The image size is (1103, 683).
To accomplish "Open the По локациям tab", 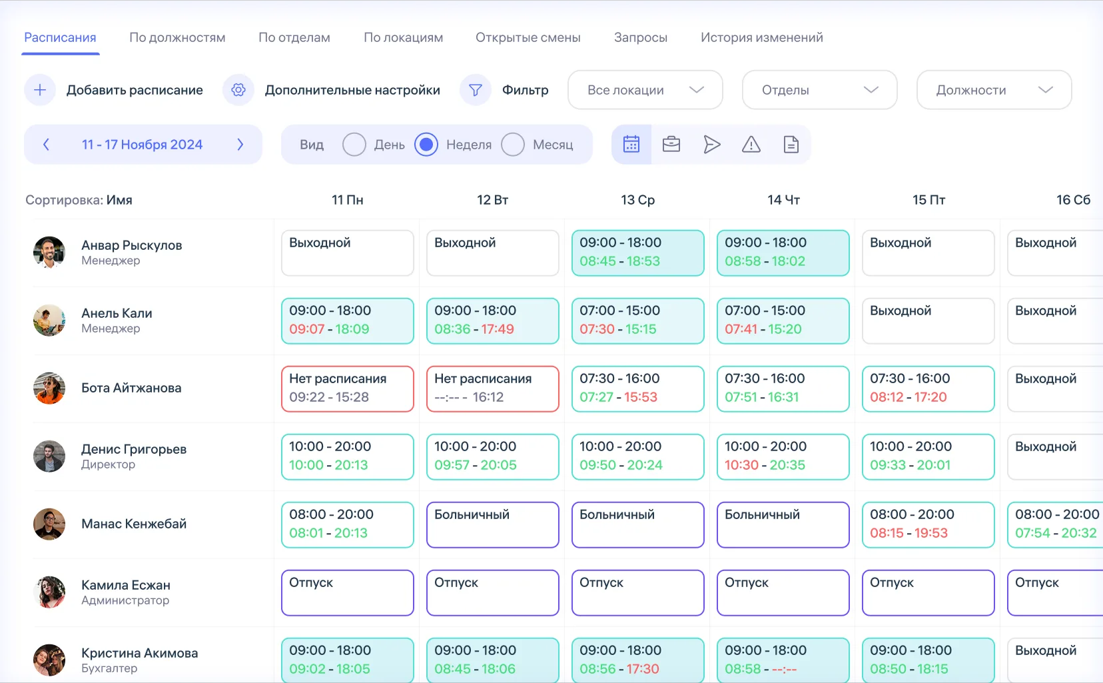I will [x=404, y=37].
